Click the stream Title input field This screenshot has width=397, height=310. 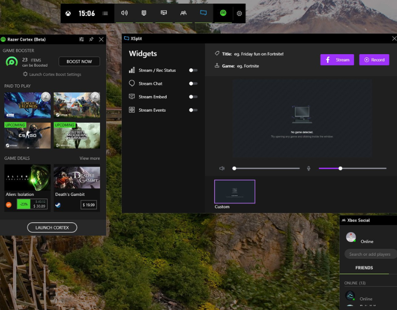point(259,54)
